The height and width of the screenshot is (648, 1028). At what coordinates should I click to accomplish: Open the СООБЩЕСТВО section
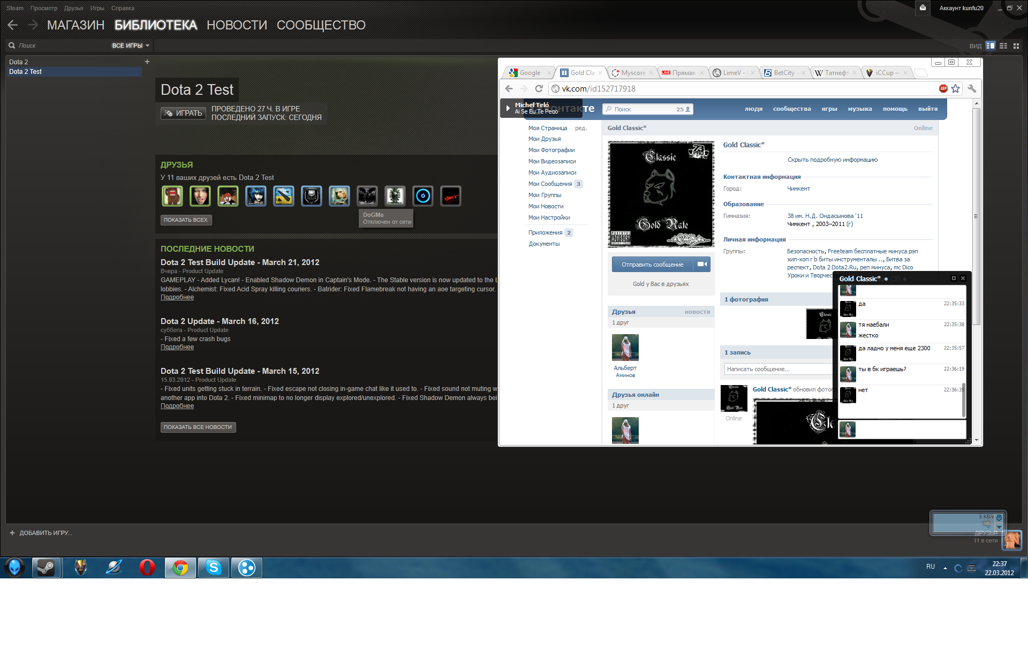(321, 25)
